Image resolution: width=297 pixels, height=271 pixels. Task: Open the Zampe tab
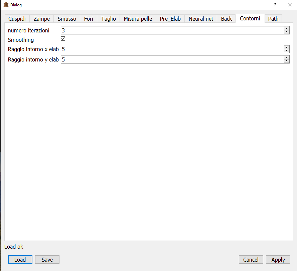(42, 19)
